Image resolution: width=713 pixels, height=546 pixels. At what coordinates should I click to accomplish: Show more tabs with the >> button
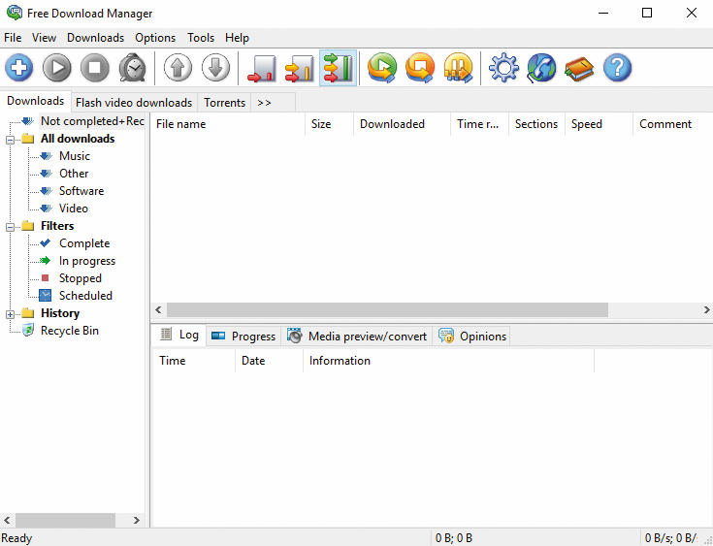tap(264, 103)
